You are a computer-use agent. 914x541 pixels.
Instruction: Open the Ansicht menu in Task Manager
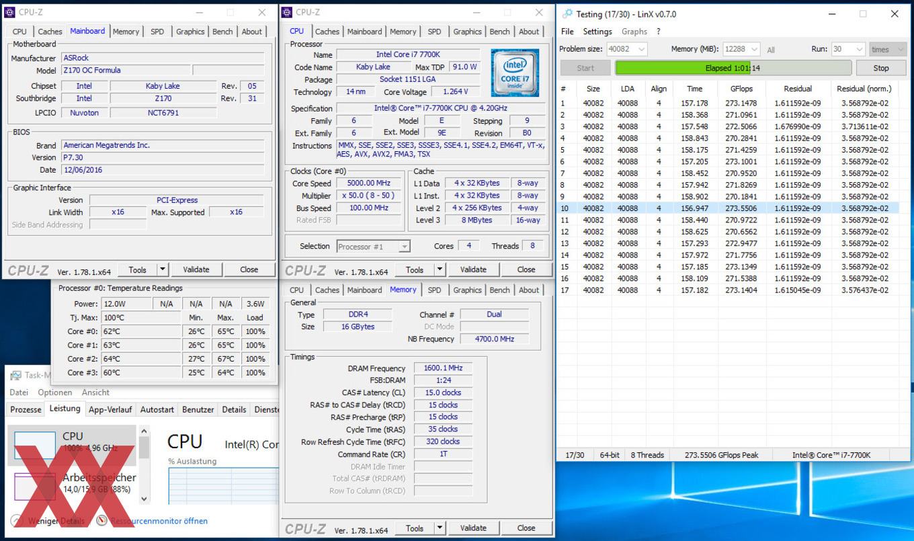tap(95, 392)
